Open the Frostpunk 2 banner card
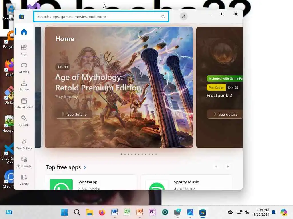This screenshot has width=293, height=219. click(219, 87)
